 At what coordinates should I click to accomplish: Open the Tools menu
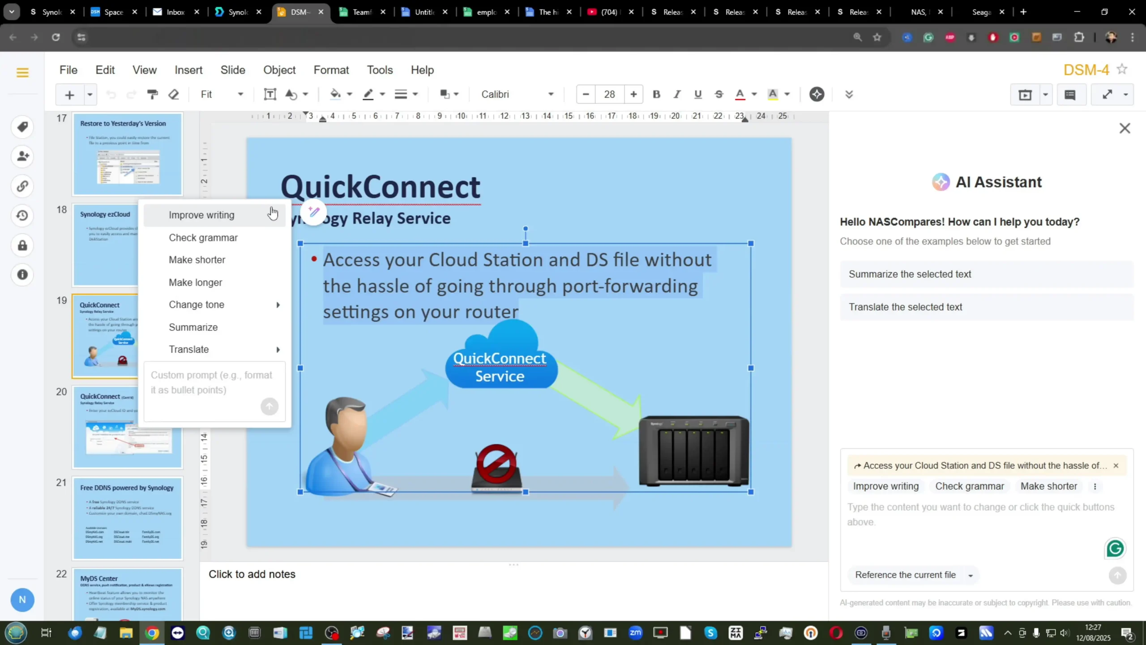tap(380, 70)
